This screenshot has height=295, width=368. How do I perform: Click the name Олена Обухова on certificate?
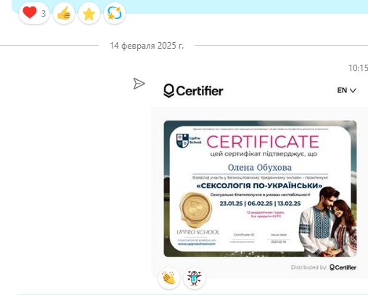coord(260,167)
